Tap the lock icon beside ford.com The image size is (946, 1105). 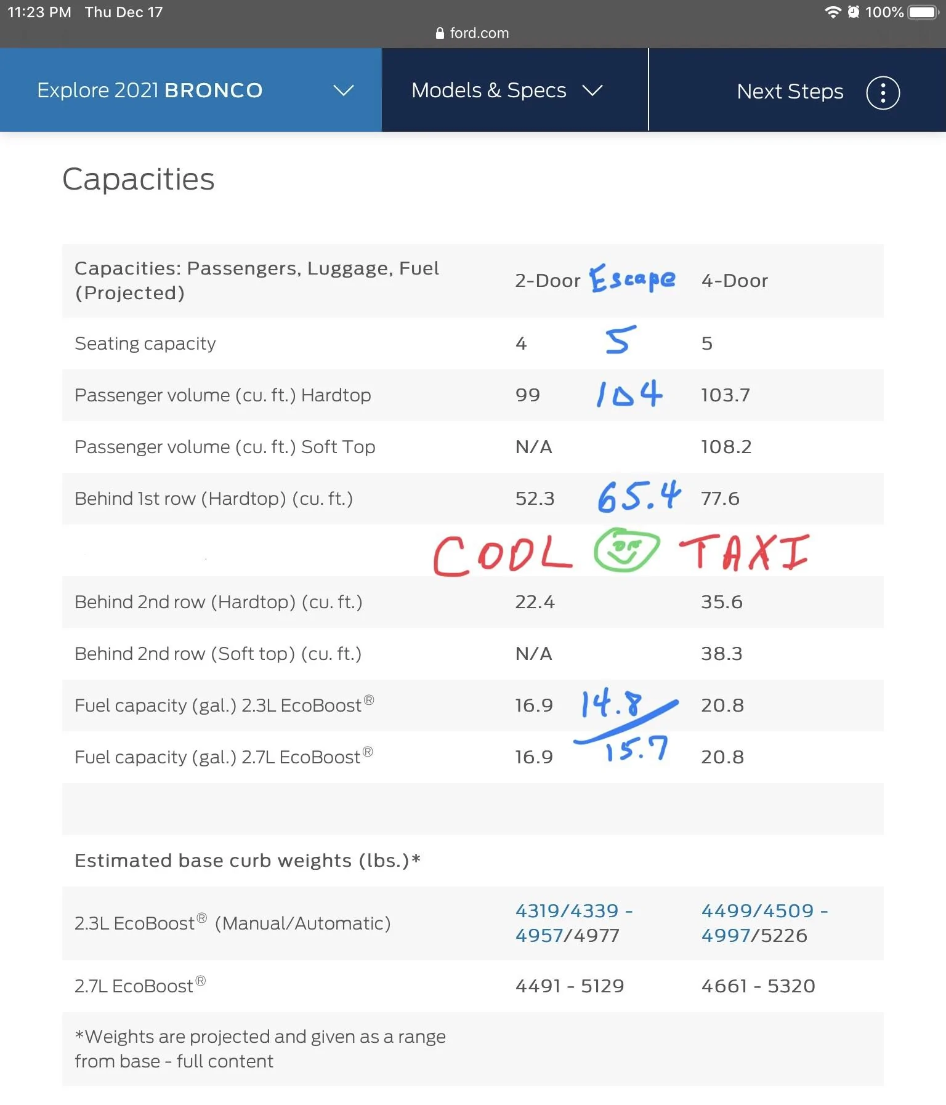440,33
